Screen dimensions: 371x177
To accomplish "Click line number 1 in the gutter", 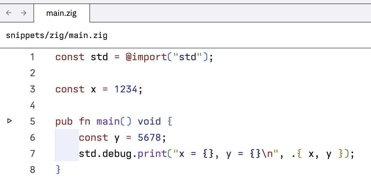I will point(32,57).
